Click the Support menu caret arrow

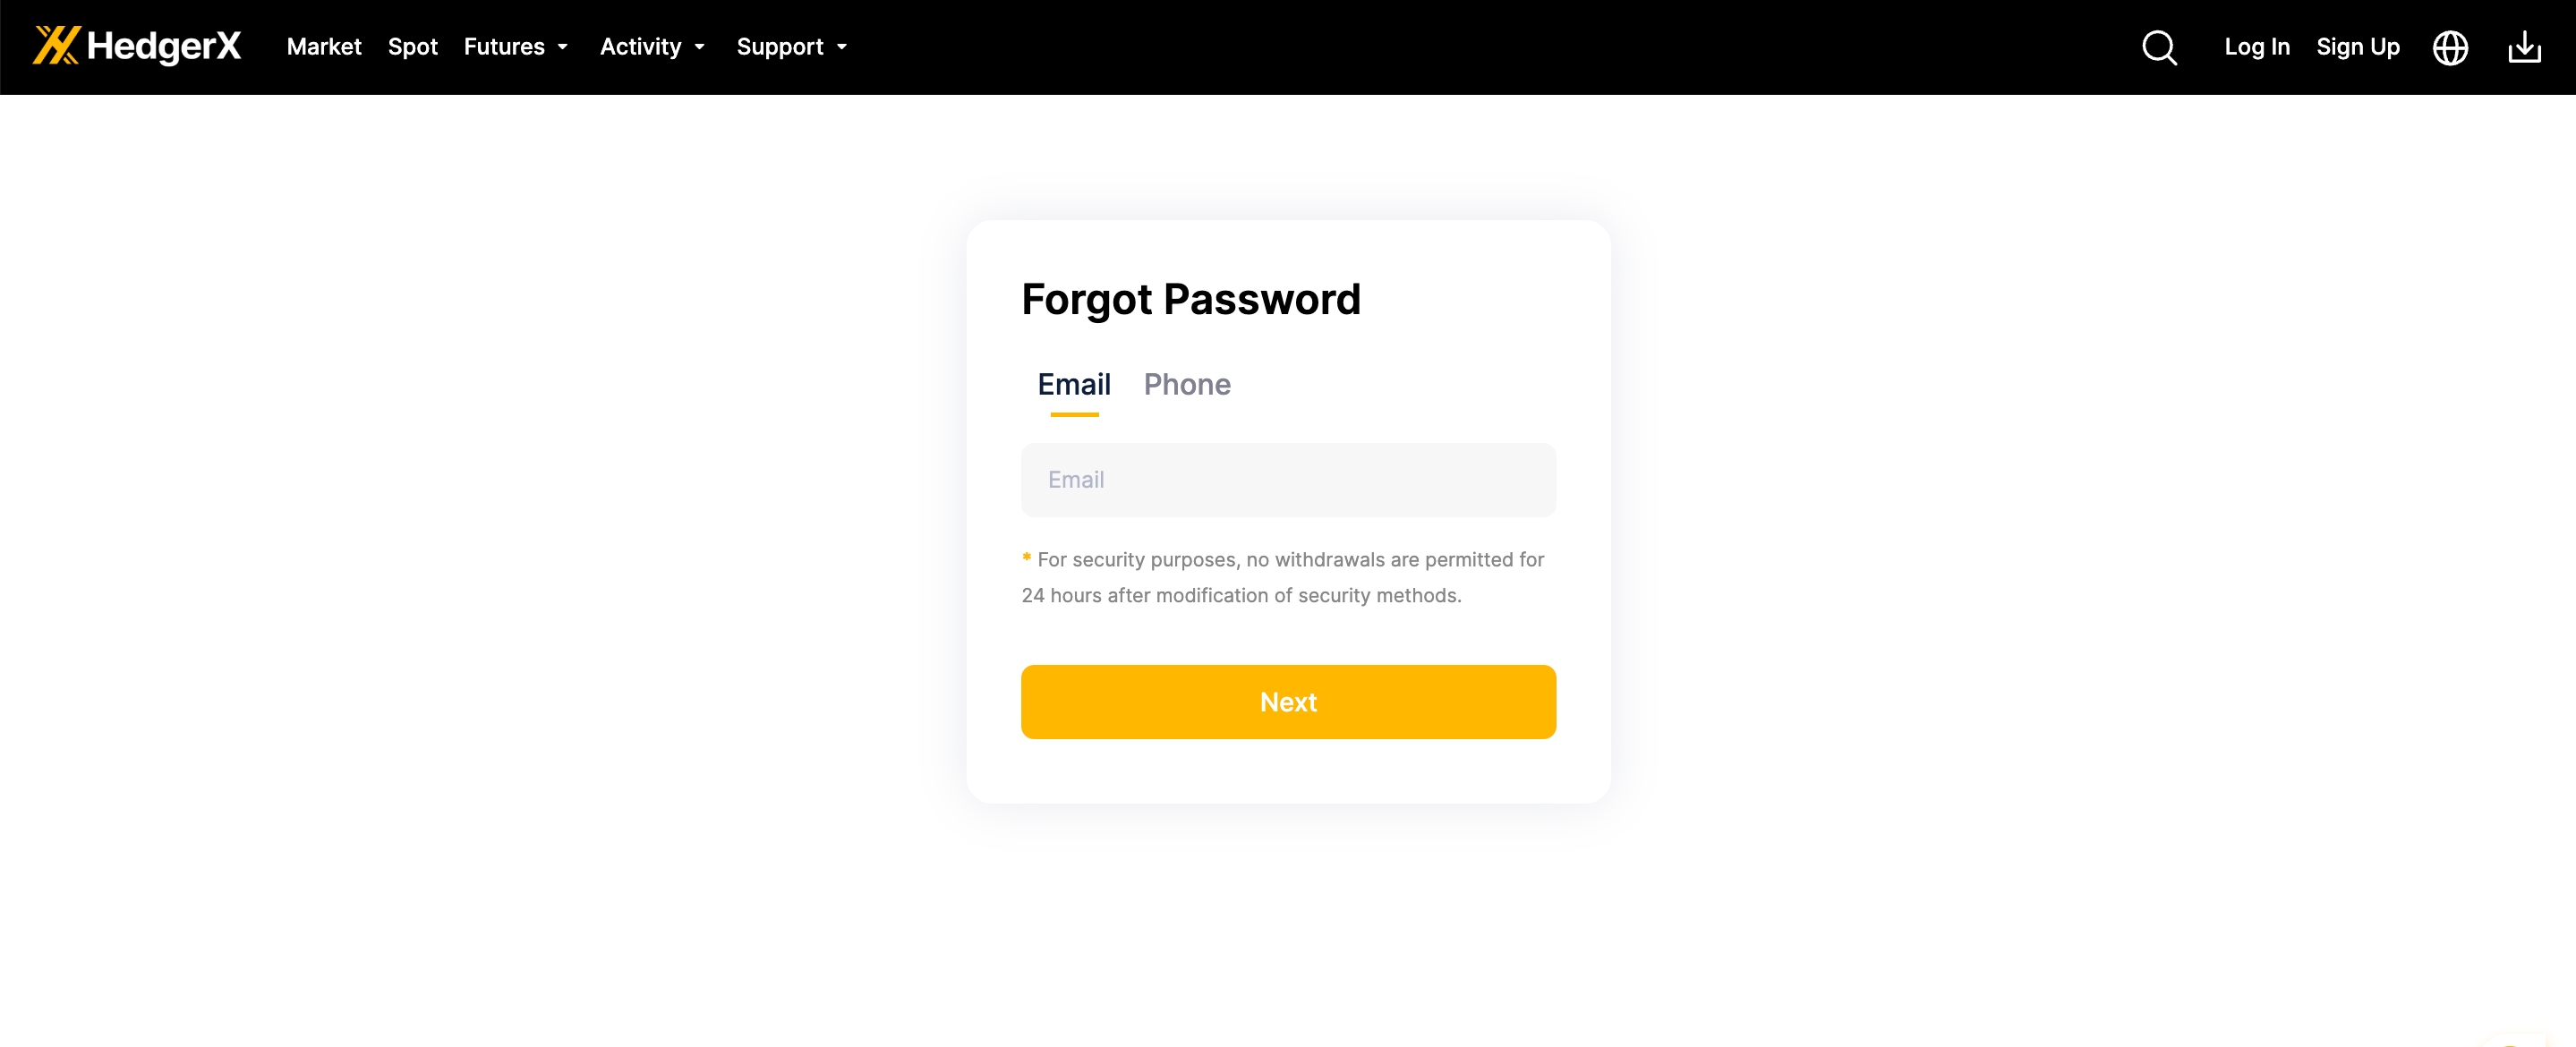point(842,47)
